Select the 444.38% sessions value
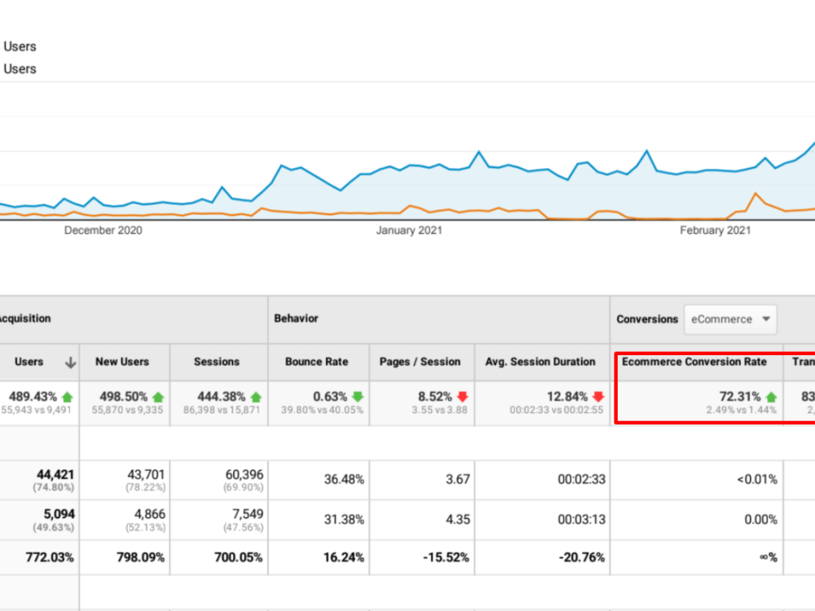The image size is (815, 611). (222, 397)
